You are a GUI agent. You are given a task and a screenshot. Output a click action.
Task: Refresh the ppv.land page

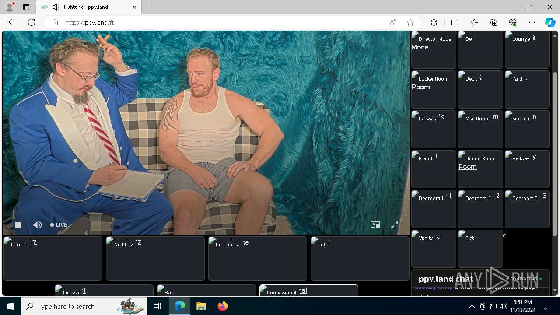(x=31, y=22)
